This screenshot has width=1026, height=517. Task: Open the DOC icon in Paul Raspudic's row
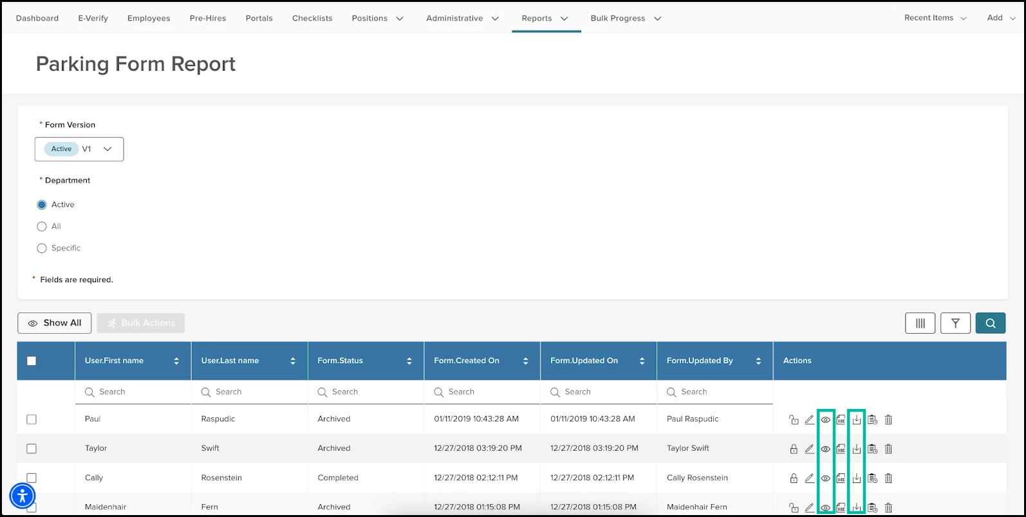pos(841,420)
